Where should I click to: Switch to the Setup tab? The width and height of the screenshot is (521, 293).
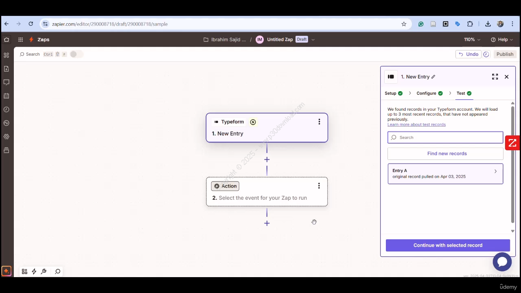click(394, 93)
